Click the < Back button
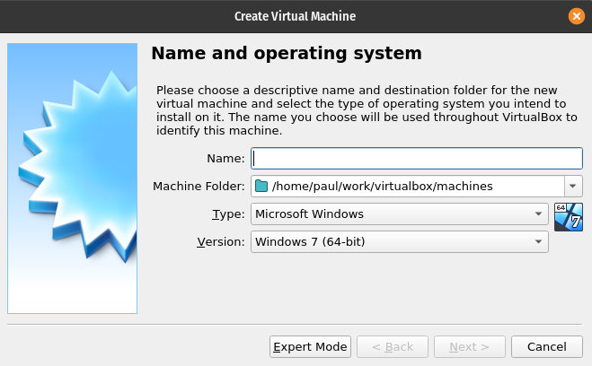Screen dimensions: 592x366 tap(392, 347)
